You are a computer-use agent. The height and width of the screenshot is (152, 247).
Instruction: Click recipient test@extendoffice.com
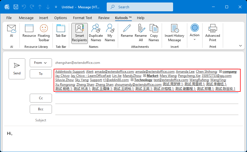click(171, 80)
